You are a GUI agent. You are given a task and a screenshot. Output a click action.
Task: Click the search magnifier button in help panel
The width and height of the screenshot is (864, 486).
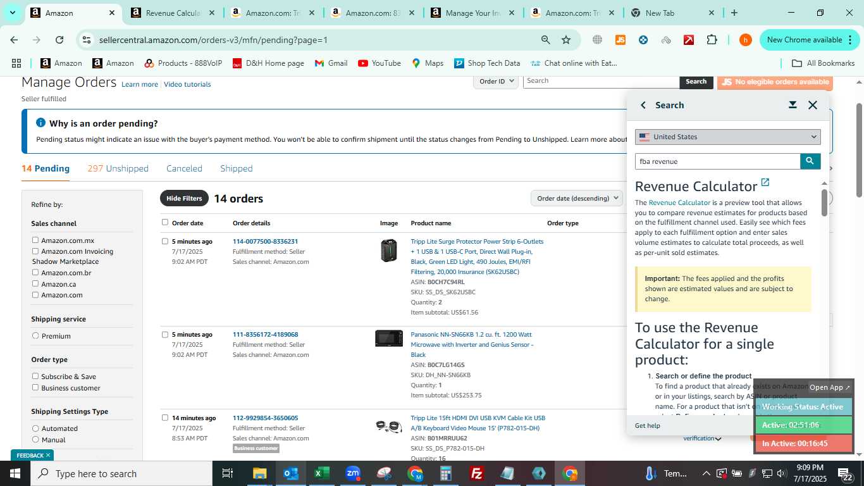810,161
